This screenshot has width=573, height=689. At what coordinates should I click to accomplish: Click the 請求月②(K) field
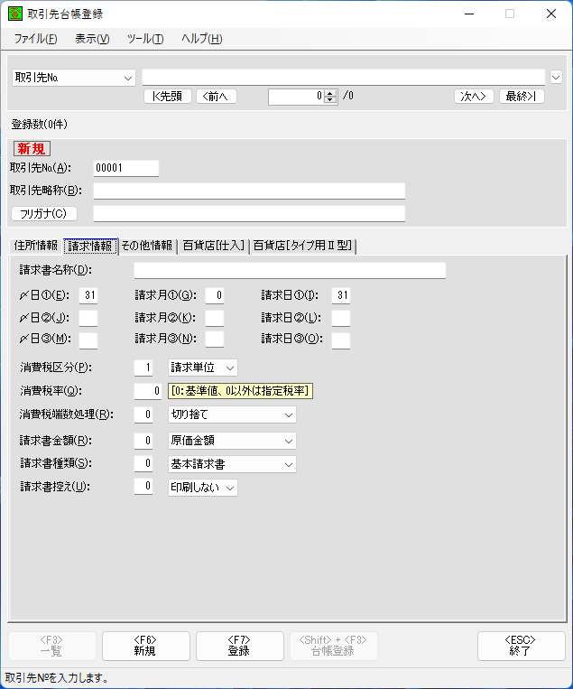pos(215,318)
